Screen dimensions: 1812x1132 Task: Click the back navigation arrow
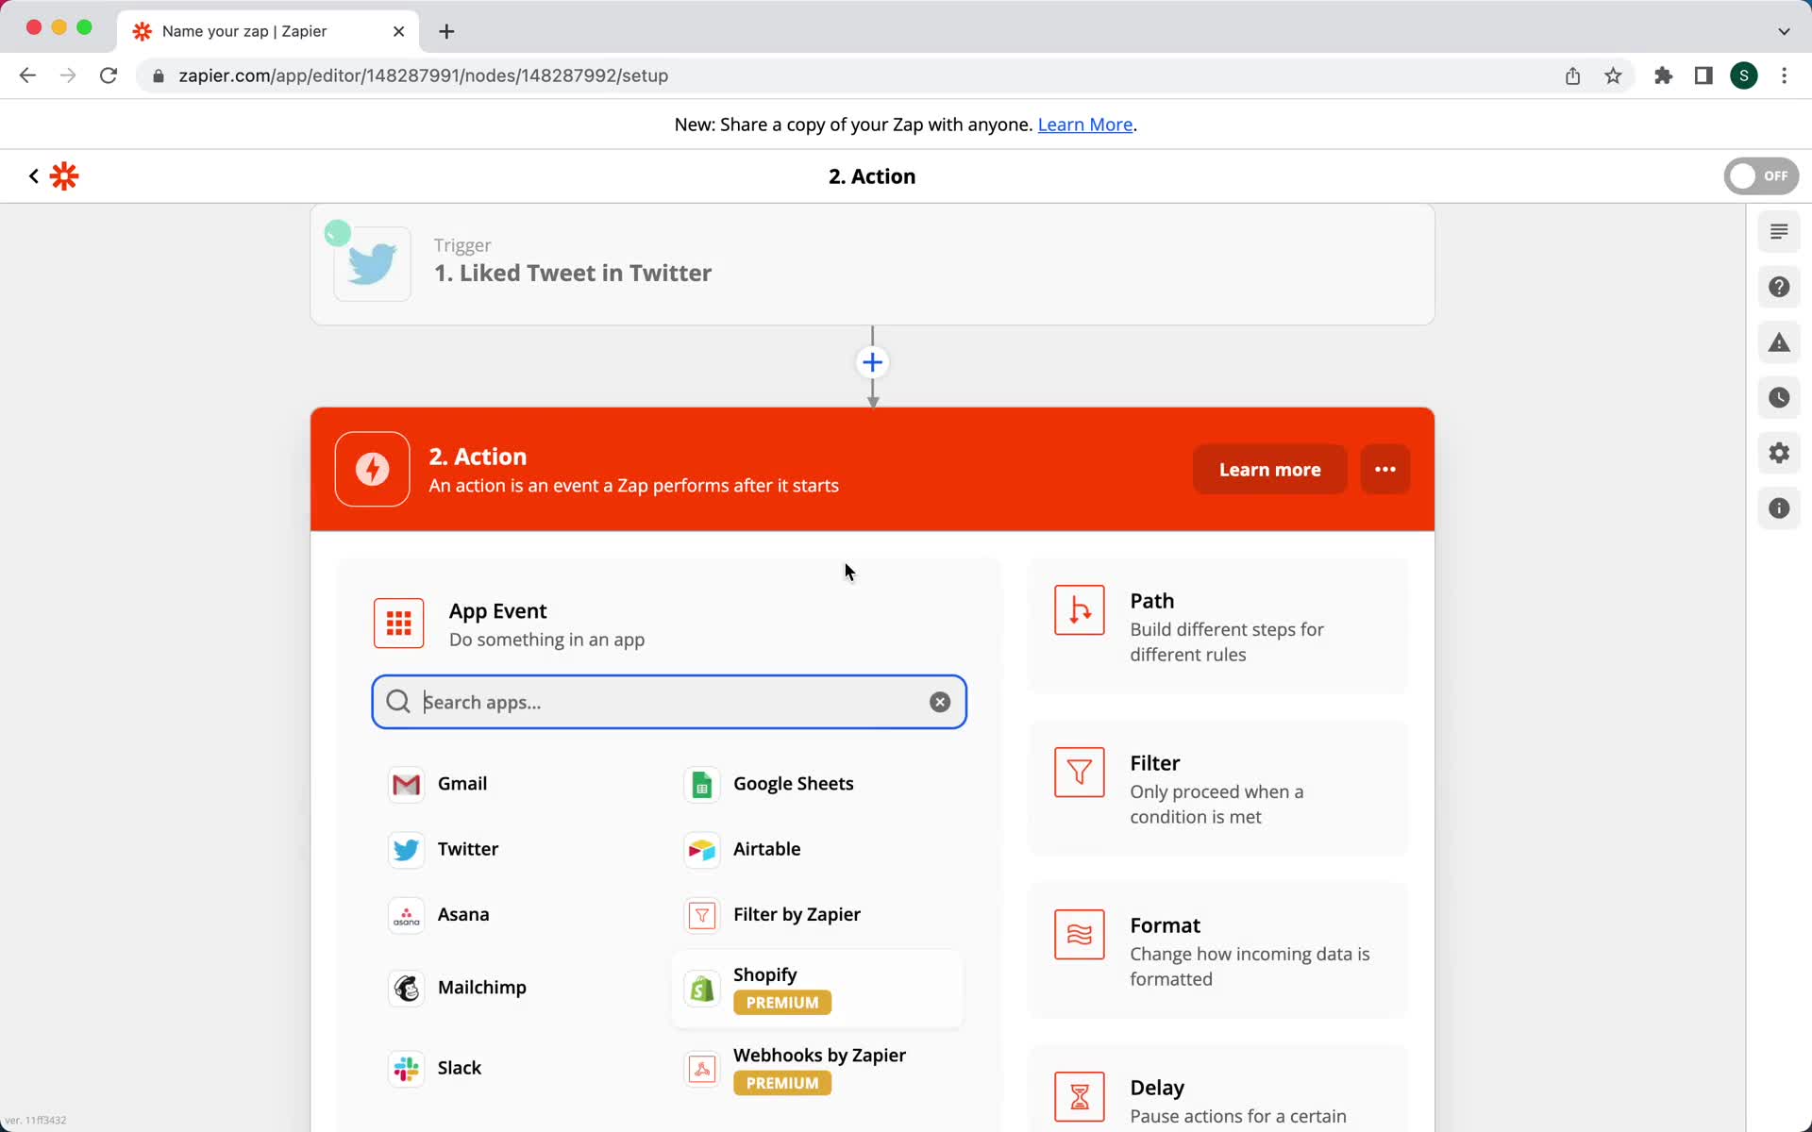point(28,75)
